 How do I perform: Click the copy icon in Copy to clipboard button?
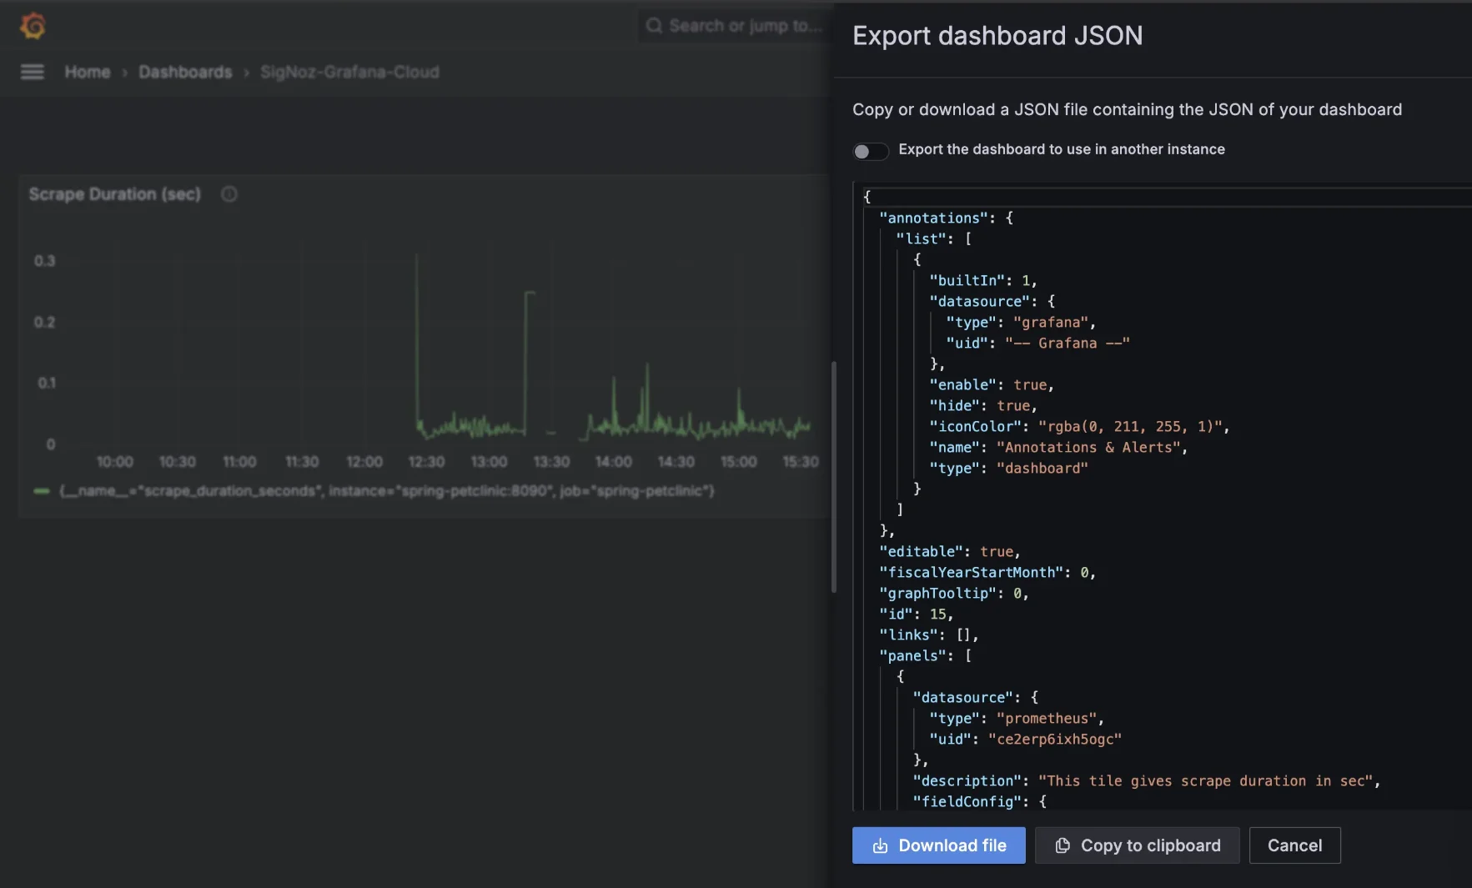tap(1063, 845)
